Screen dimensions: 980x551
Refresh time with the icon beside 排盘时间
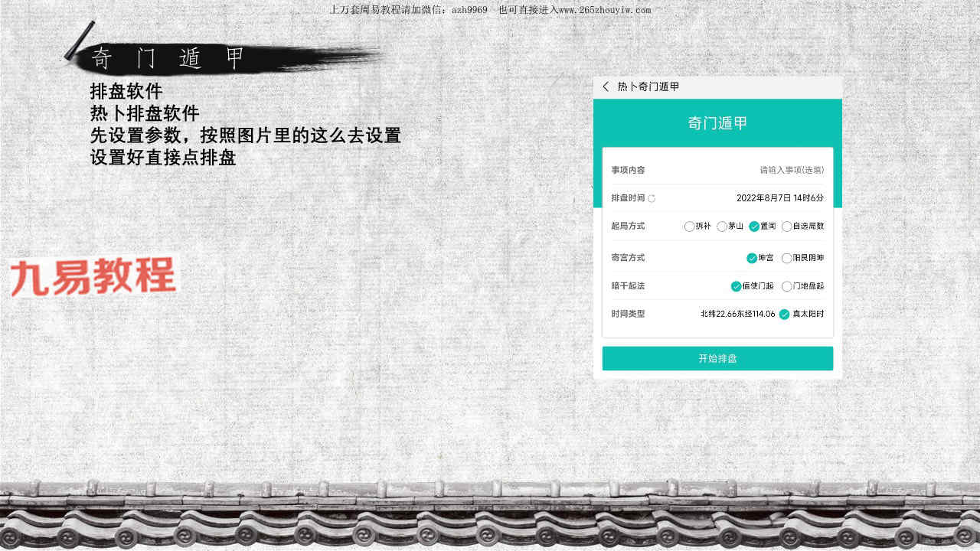[652, 198]
